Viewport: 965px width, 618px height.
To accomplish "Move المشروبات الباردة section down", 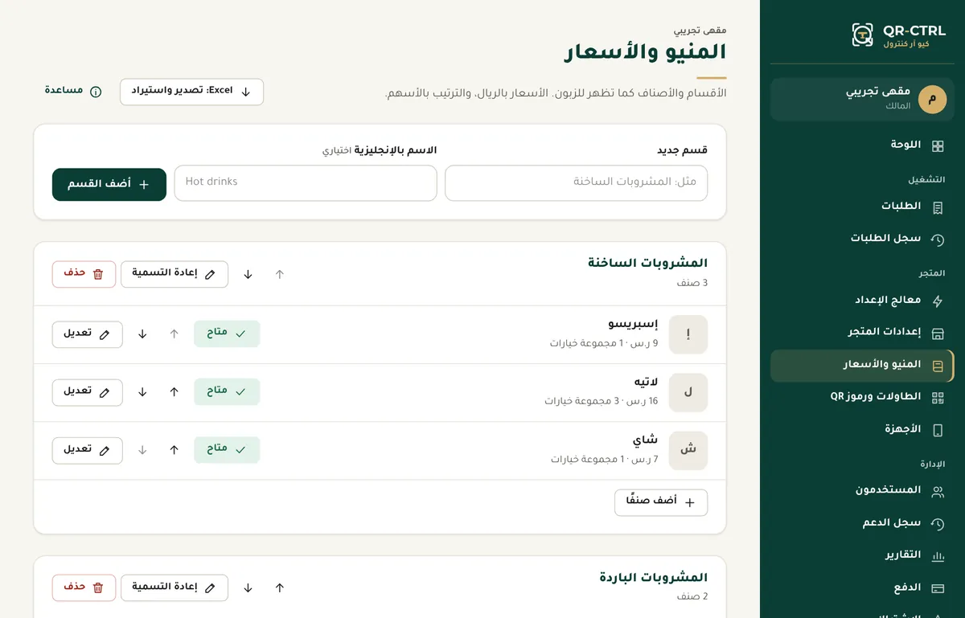I will click(248, 587).
